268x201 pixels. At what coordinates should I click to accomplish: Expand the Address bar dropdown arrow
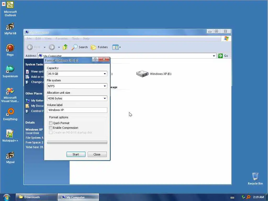click(214, 56)
